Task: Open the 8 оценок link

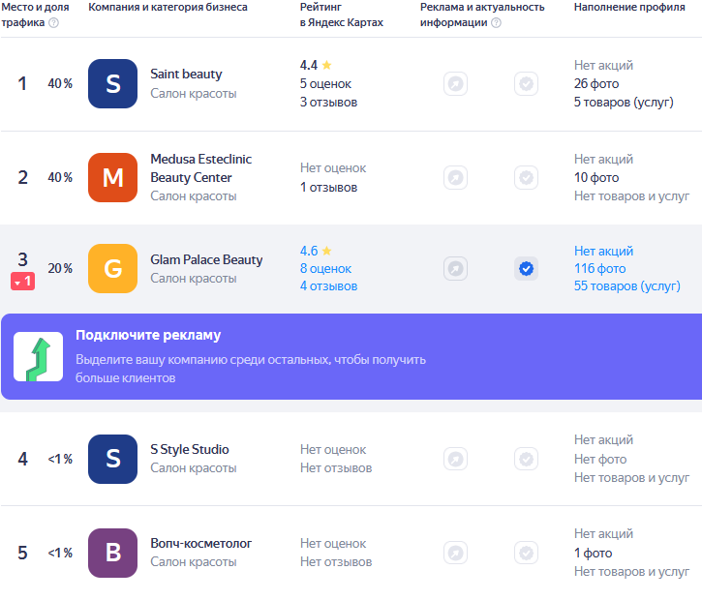Action: tap(325, 268)
